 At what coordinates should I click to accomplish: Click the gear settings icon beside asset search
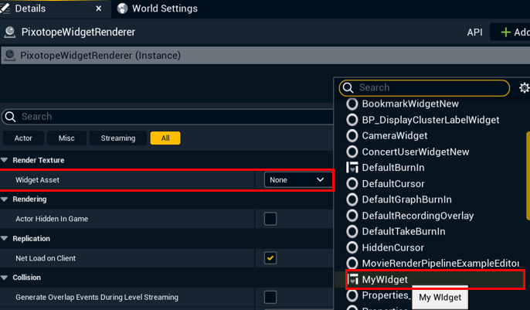524,88
